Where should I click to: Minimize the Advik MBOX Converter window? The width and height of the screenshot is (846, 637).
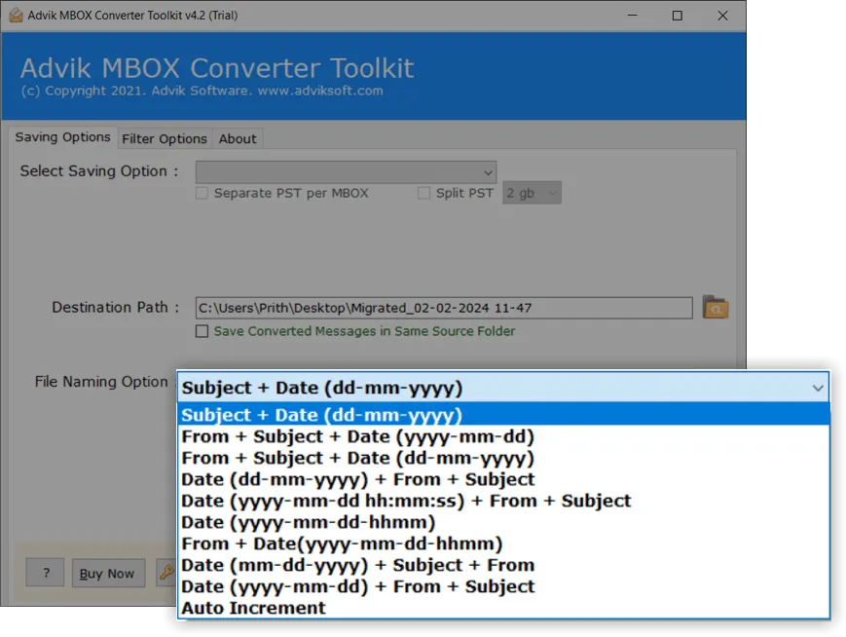click(x=633, y=16)
